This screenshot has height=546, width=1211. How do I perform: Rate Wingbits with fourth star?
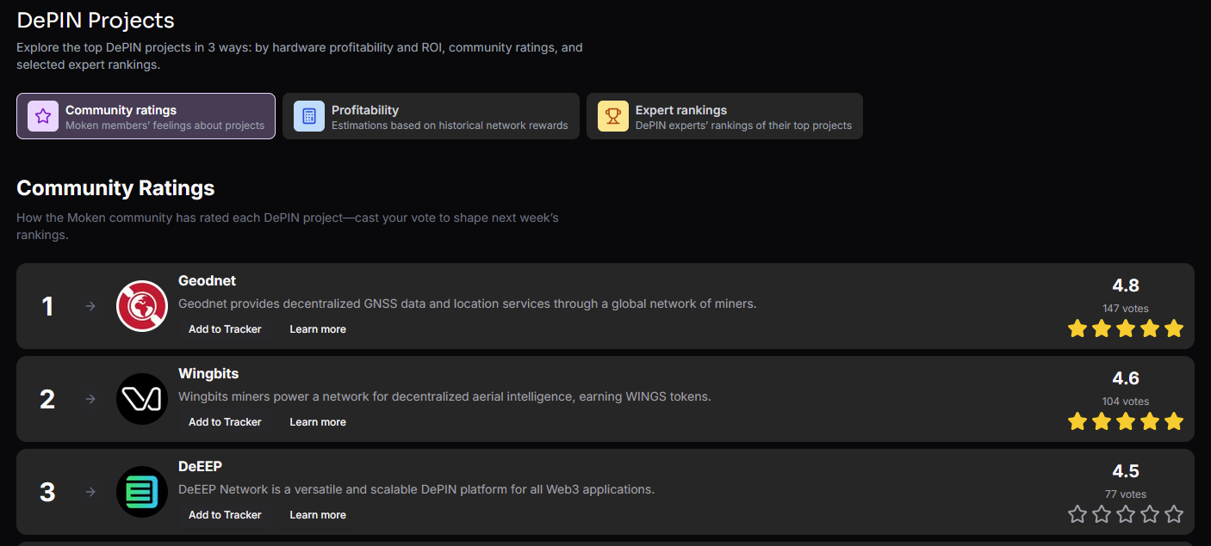[x=1150, y=421]
